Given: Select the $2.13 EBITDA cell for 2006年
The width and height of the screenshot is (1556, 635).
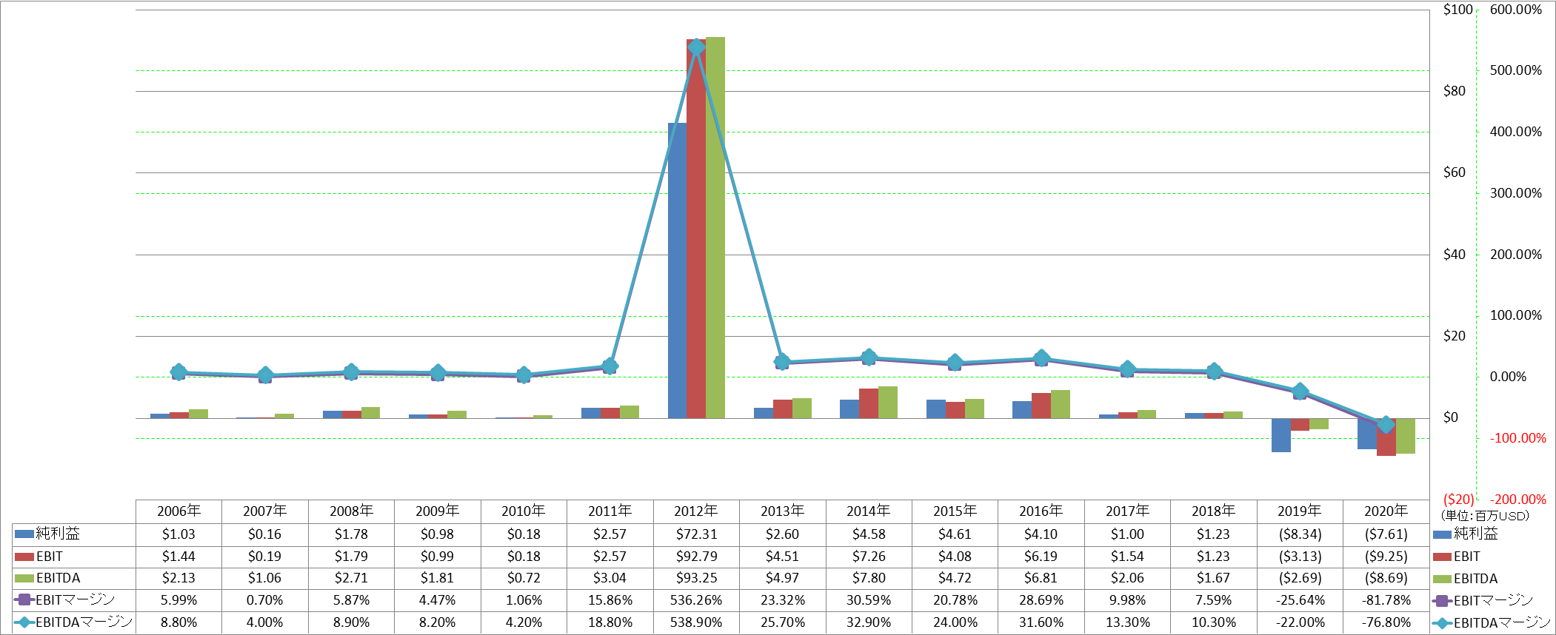Looking at the screenshot, I should (178, 578).
